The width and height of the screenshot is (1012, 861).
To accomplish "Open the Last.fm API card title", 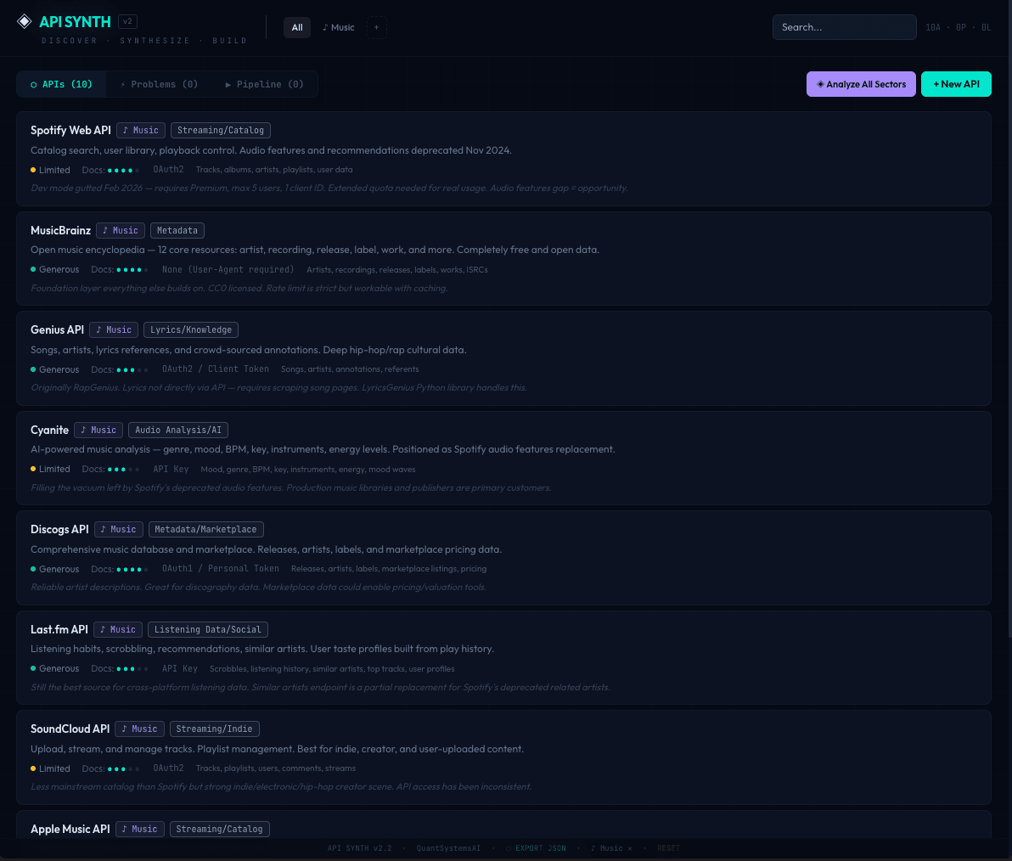I will 59,629.
